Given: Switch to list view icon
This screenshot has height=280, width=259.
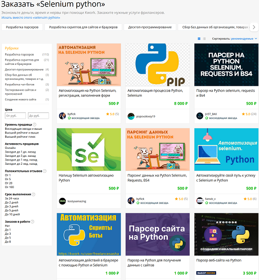Looking at the screenshot, I should [204, 39].
